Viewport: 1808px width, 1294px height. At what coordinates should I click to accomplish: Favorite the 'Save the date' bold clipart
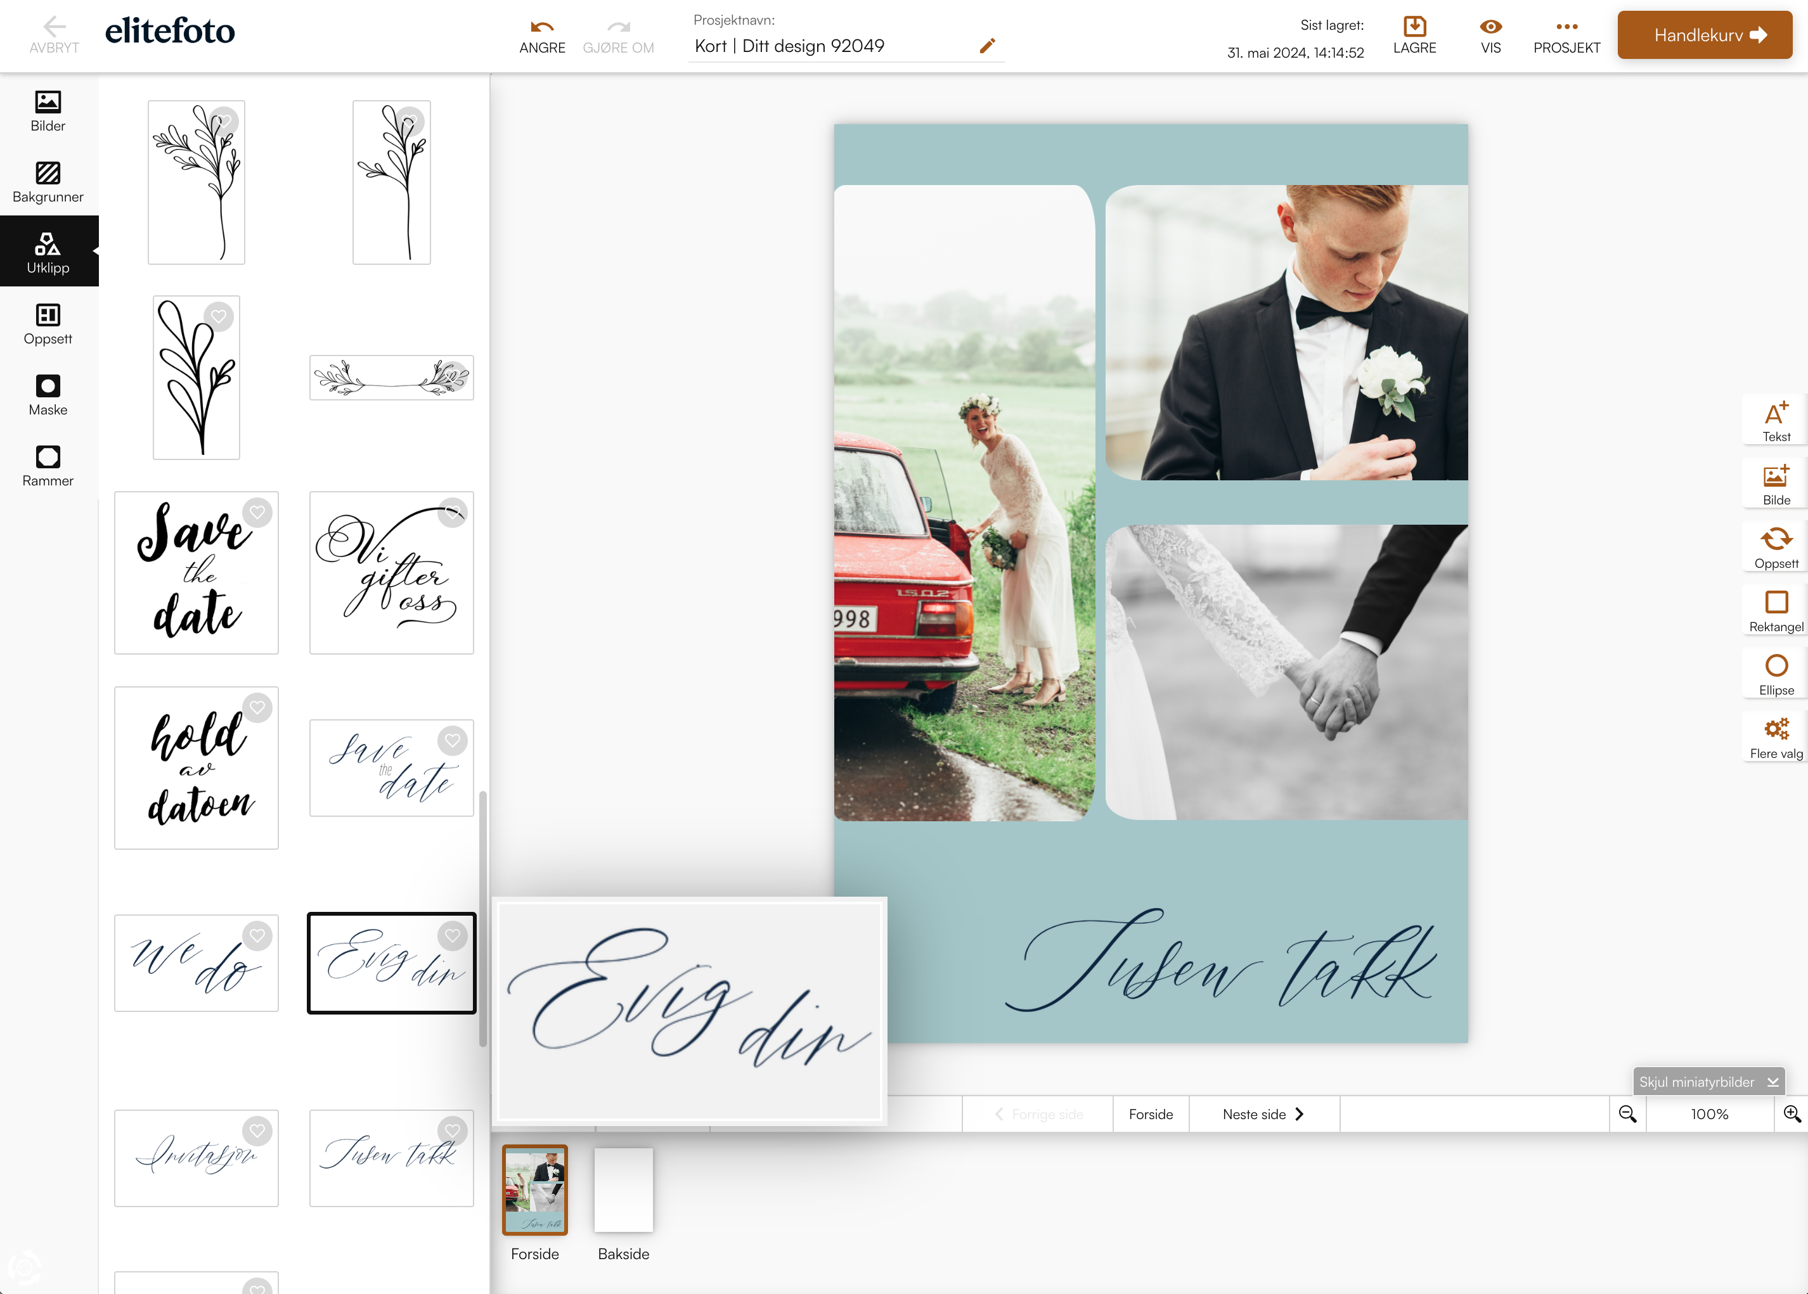coord(257,513)
